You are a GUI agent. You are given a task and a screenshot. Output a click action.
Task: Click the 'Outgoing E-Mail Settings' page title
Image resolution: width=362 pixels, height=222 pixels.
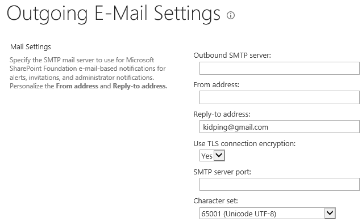point(113,14)
